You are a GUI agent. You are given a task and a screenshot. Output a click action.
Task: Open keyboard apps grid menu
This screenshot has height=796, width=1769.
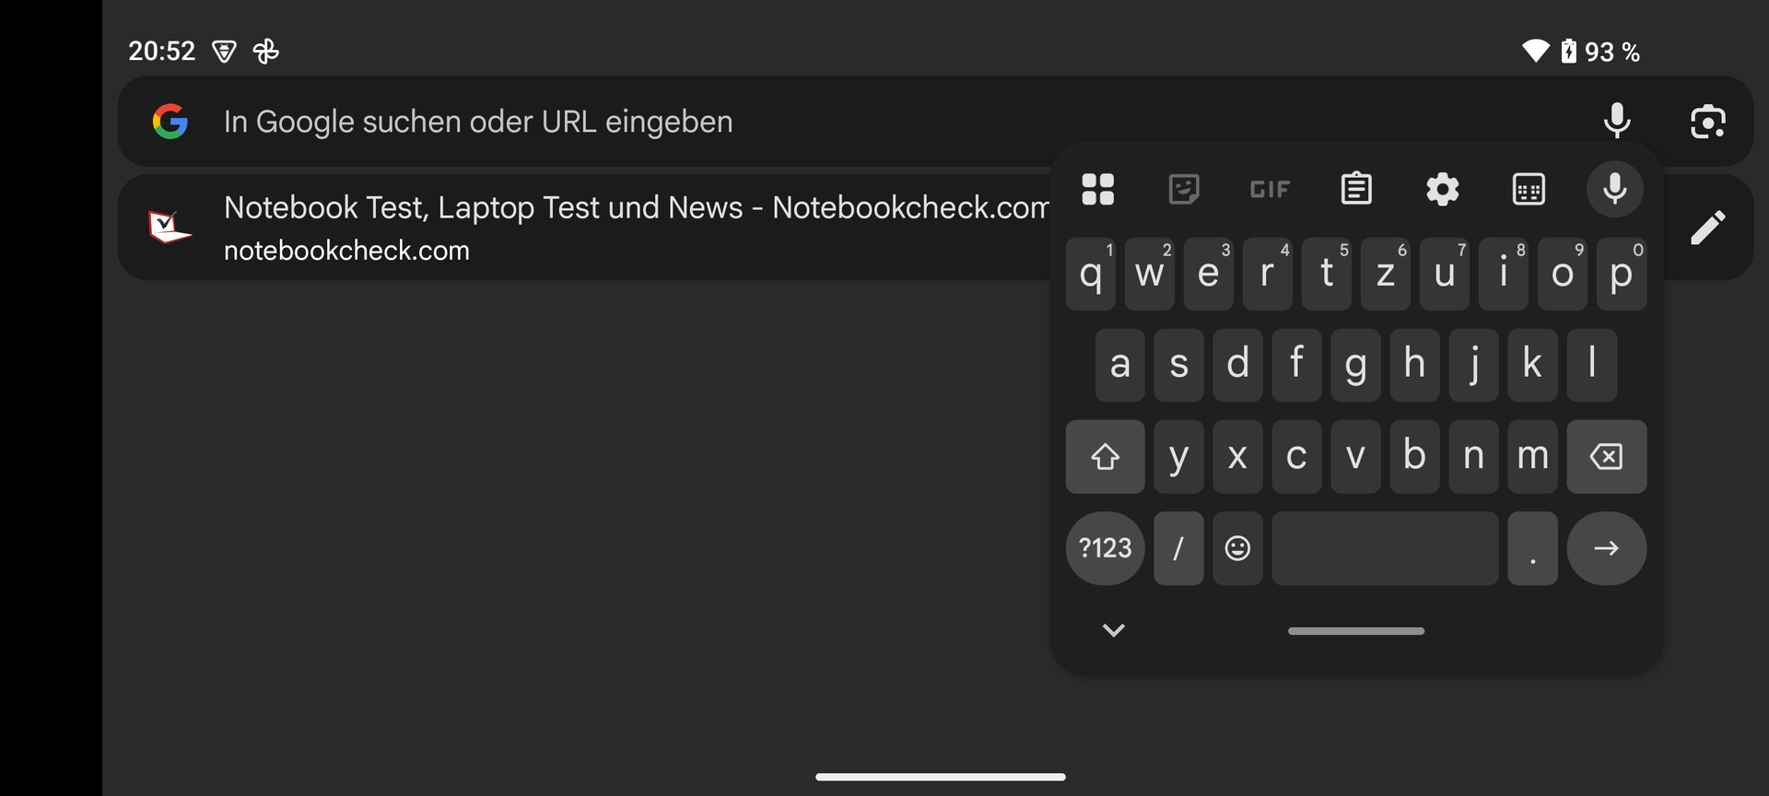click(1097, 189)
